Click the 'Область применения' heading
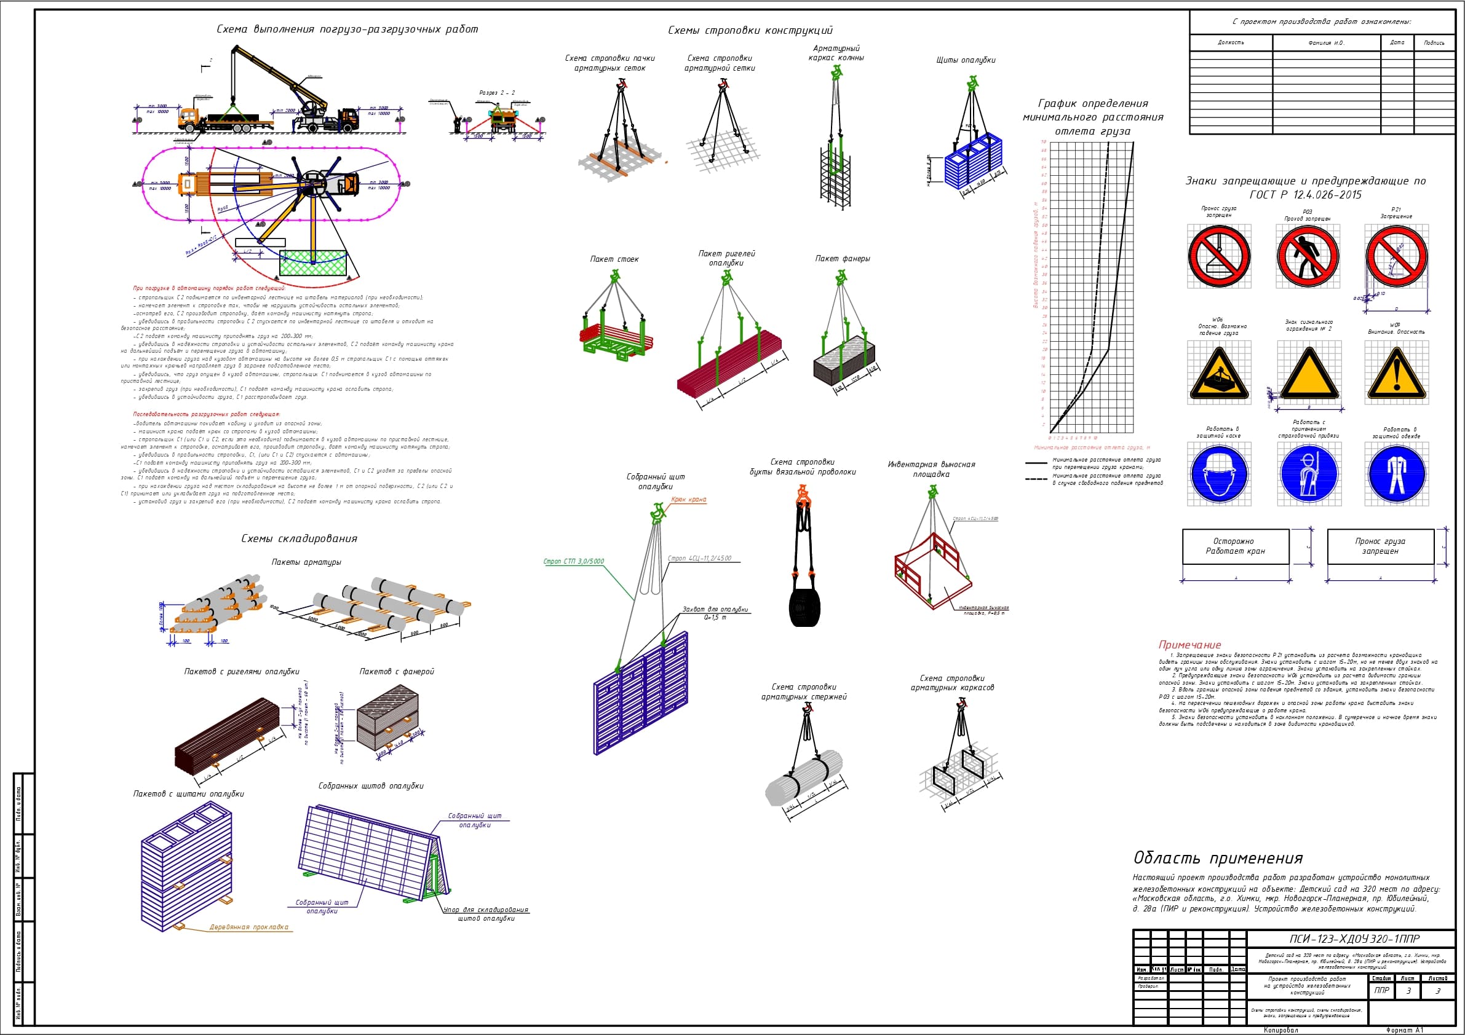The width and height of the screenshot is (1465, 1035). click(1218, 859)
